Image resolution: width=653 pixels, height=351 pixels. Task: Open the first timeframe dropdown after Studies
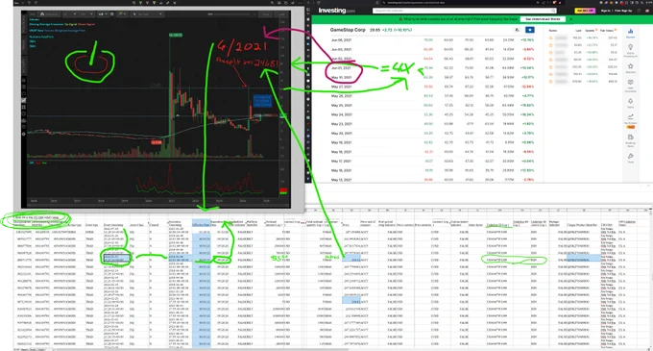click(x=69, y=14)
